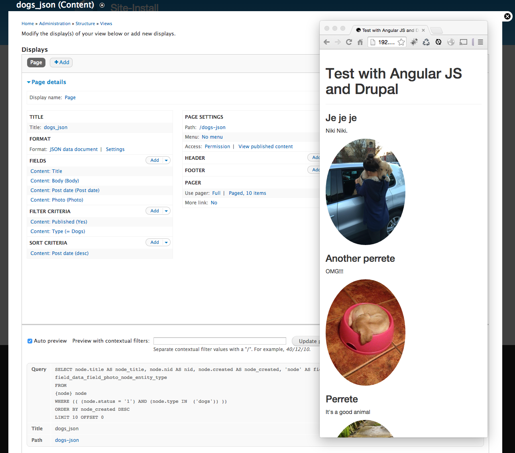
Task: Add a sort with Sort Criteria Add button
Action: [155, 242]
